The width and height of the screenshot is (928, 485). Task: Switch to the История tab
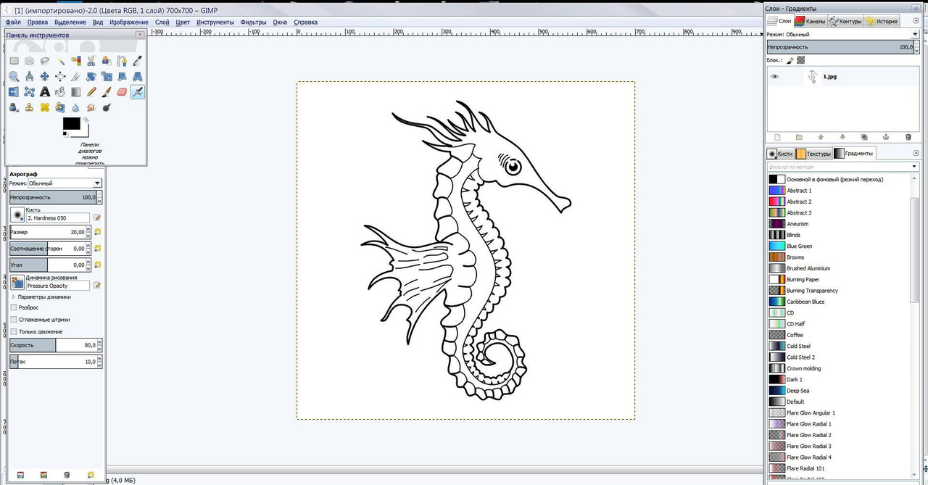pos(882,21)
